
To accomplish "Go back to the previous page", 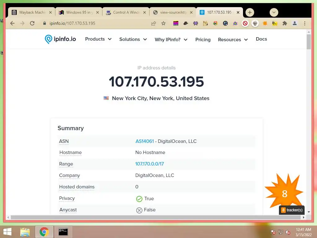I will 12,23.
